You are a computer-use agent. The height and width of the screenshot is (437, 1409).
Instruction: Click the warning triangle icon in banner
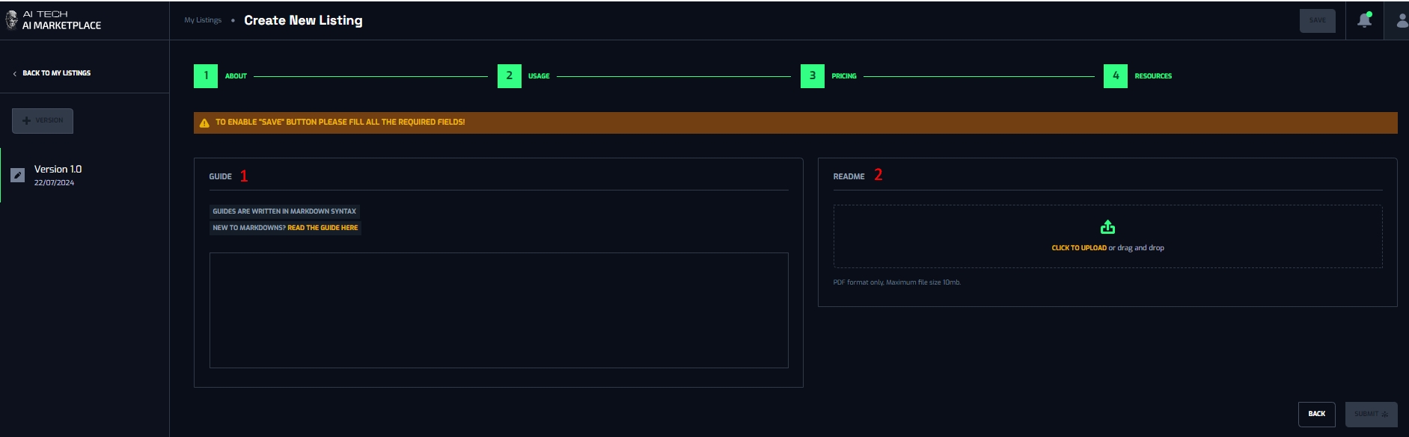tap(204, 123)
